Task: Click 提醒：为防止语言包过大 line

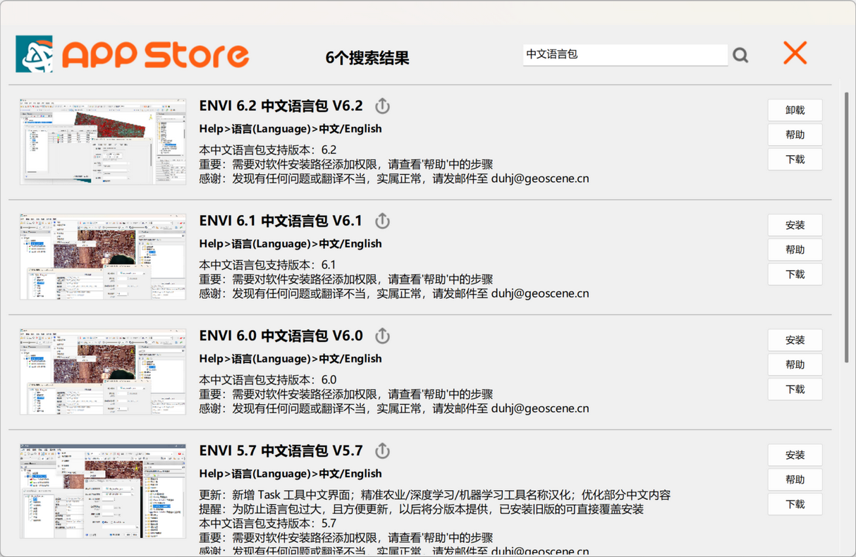Action: pos(421,509)
